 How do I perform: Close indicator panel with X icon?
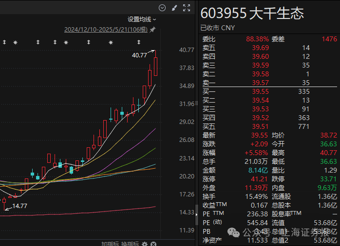(153, 244)
